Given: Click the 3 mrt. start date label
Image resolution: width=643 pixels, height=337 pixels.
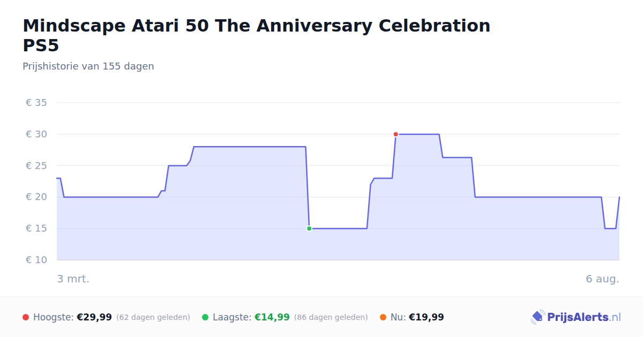Looking at the screenshot, I should click(73, 279).
